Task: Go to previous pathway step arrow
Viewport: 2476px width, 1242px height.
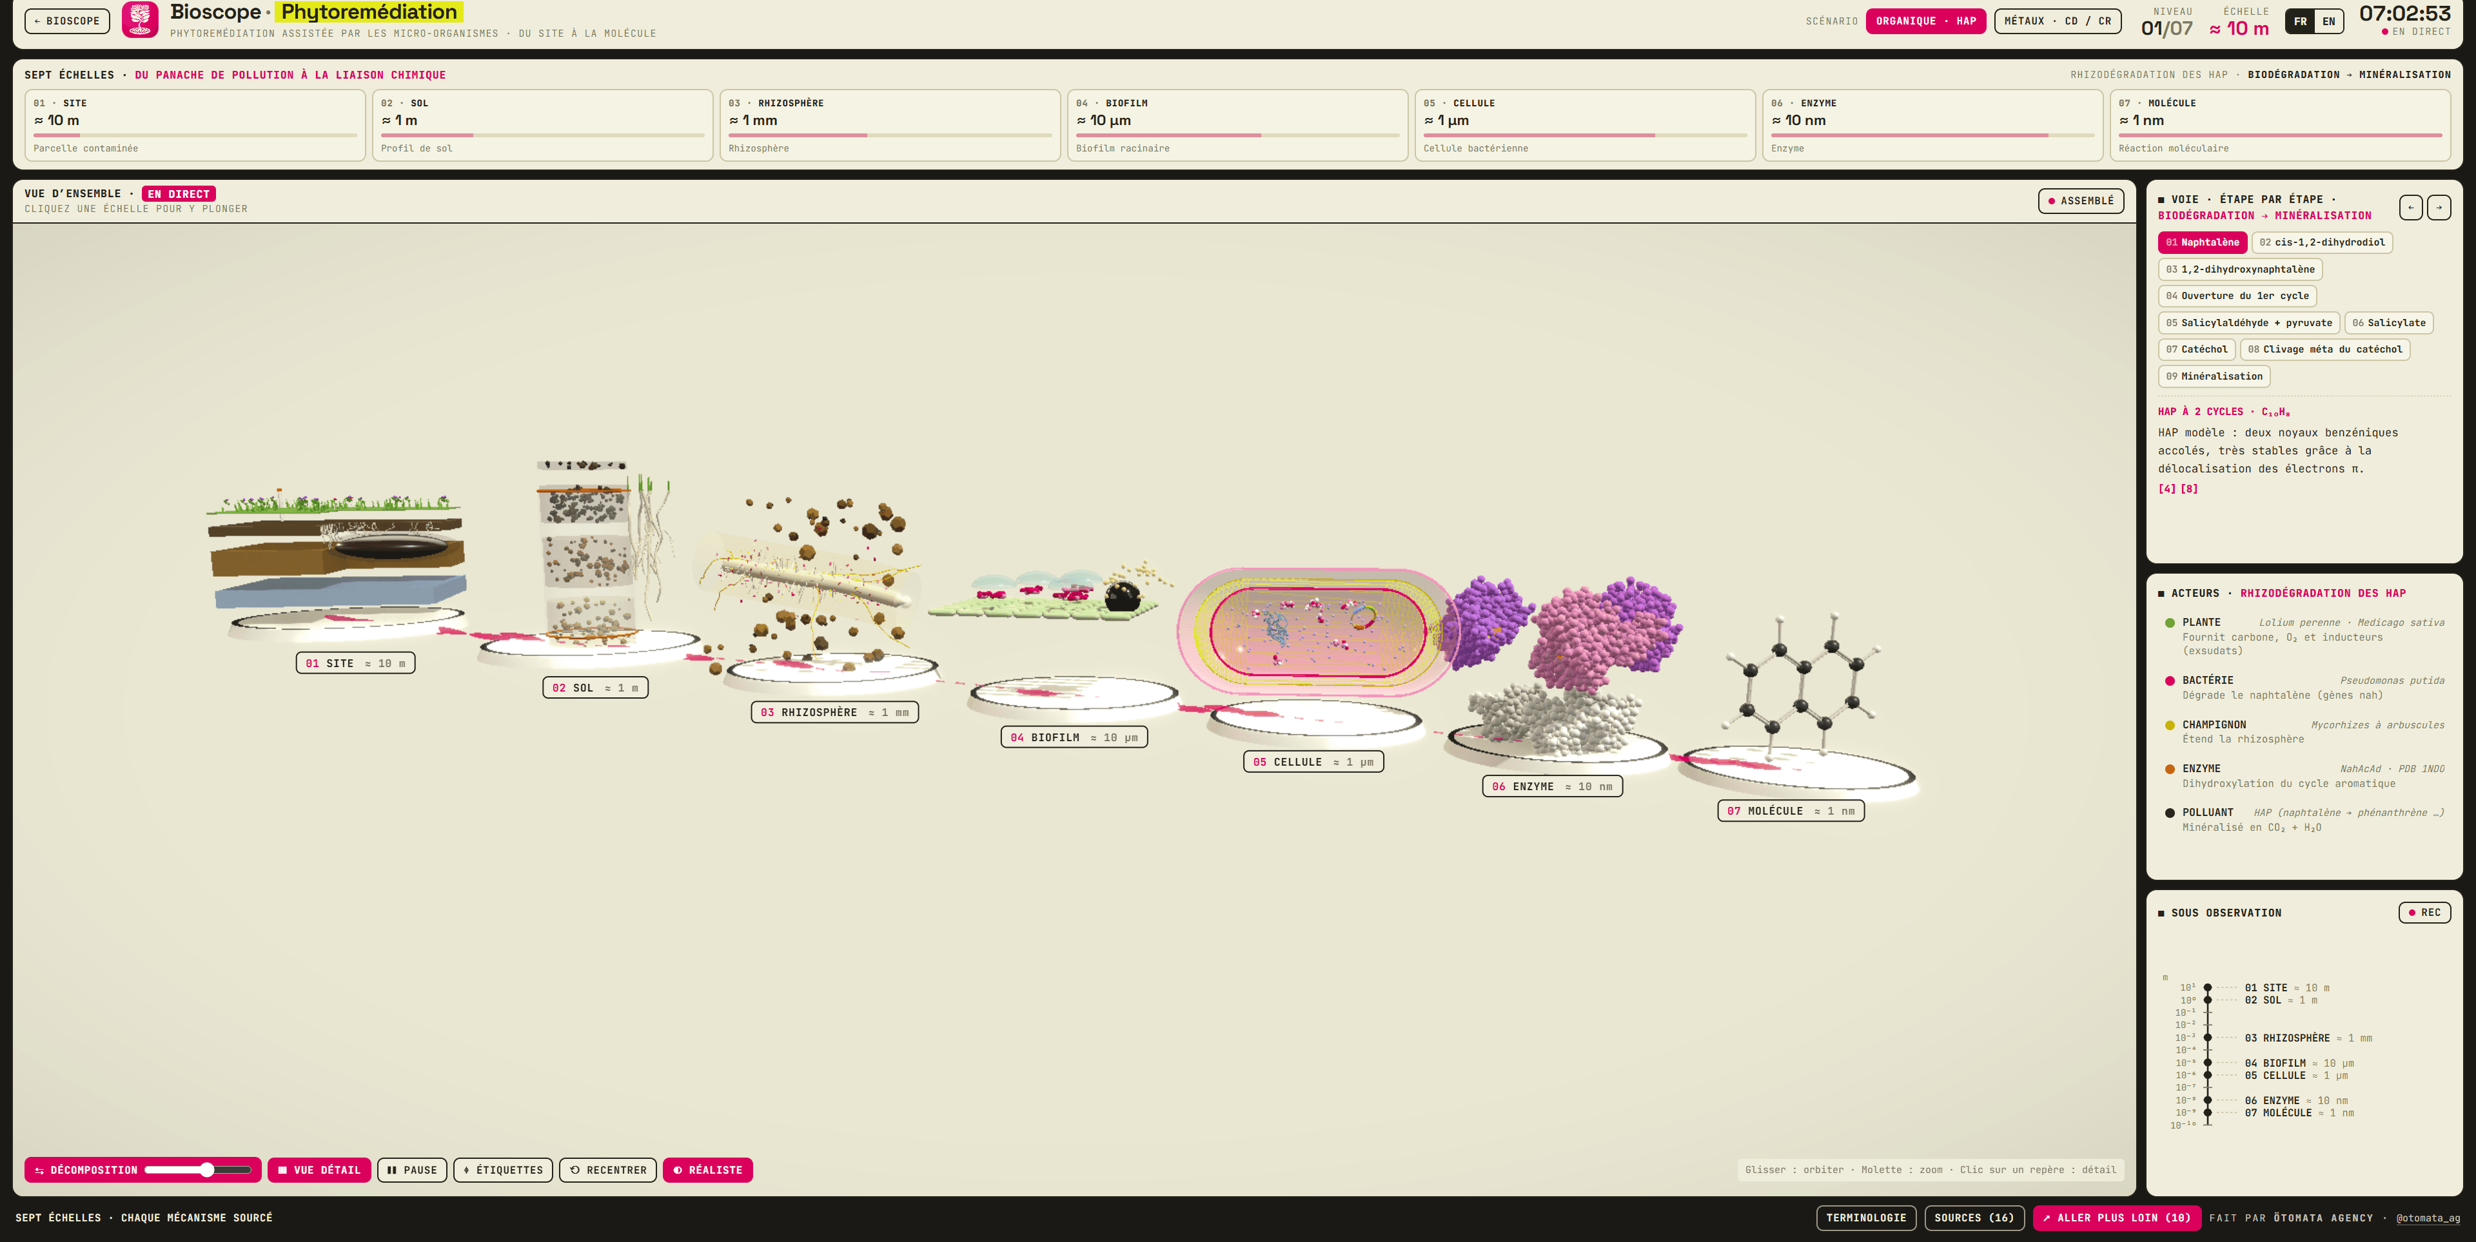Action: (2411, 208)
